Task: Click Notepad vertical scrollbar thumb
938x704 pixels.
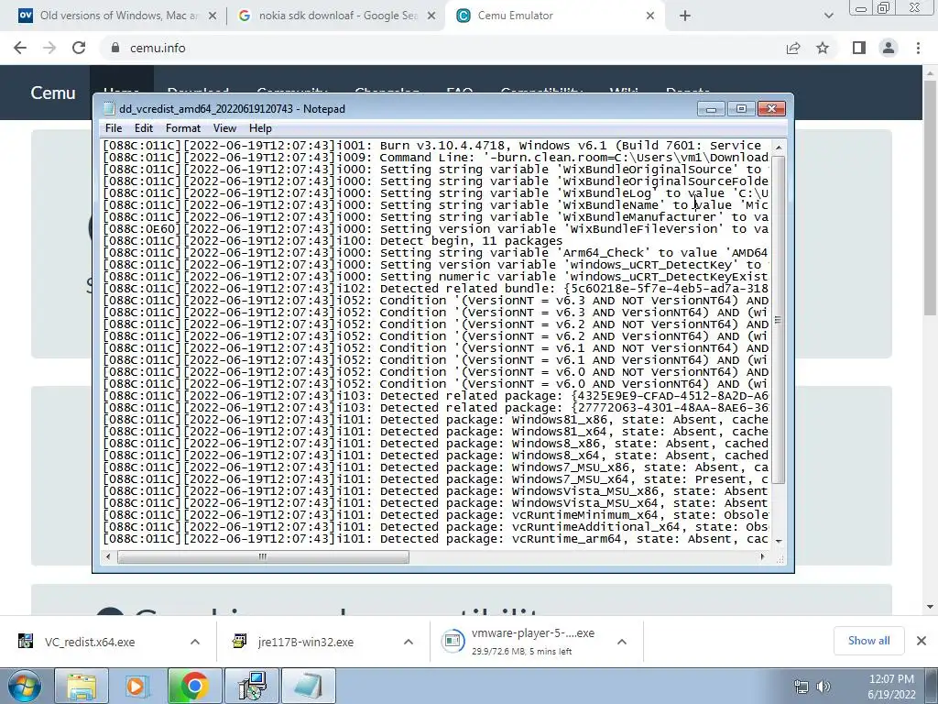Action: click(779, 320)
